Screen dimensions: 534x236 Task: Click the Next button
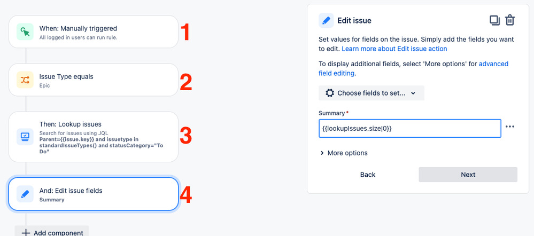(468, 175)
